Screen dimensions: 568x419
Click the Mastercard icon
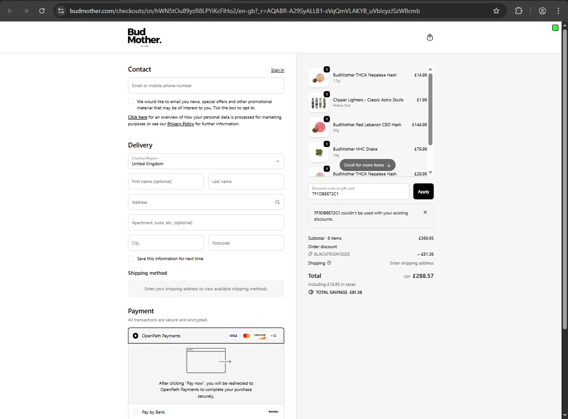247,336
